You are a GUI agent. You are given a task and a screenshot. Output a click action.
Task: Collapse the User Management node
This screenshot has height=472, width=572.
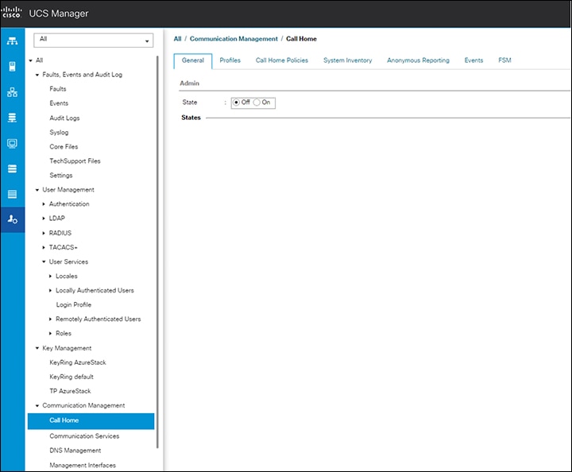(37, 190)
